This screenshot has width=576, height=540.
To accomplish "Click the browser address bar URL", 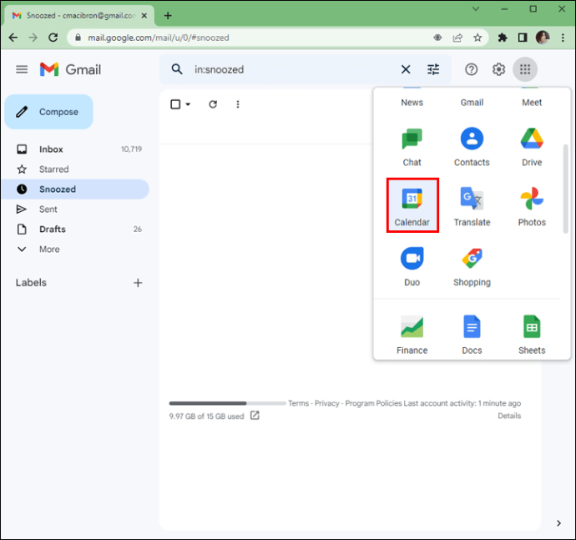I will (x=159, y=38).
